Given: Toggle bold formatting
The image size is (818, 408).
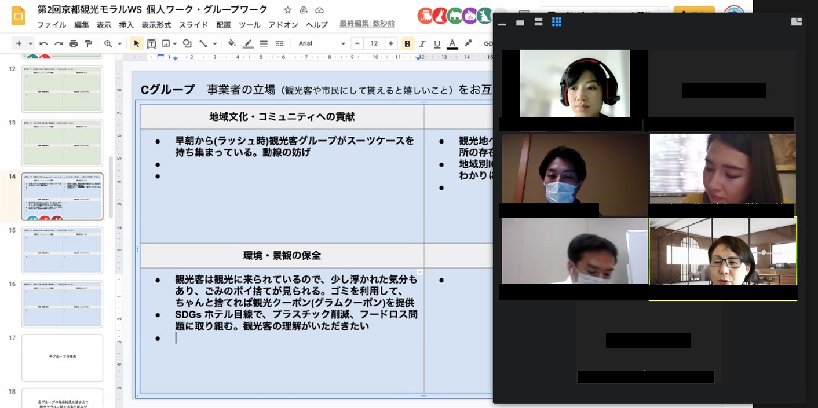Looking at the screenshot, I should point(407,43).
